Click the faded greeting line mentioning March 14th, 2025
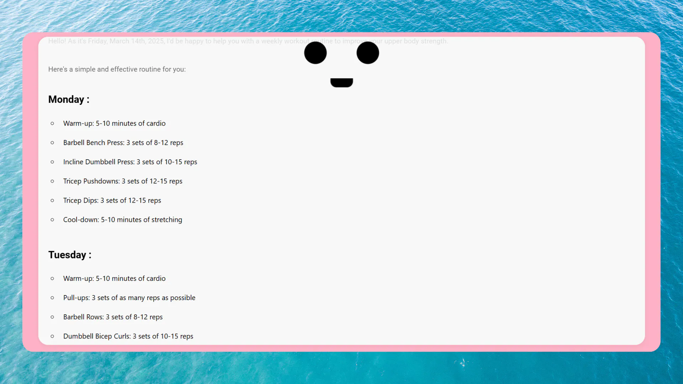 coord(248,41)
